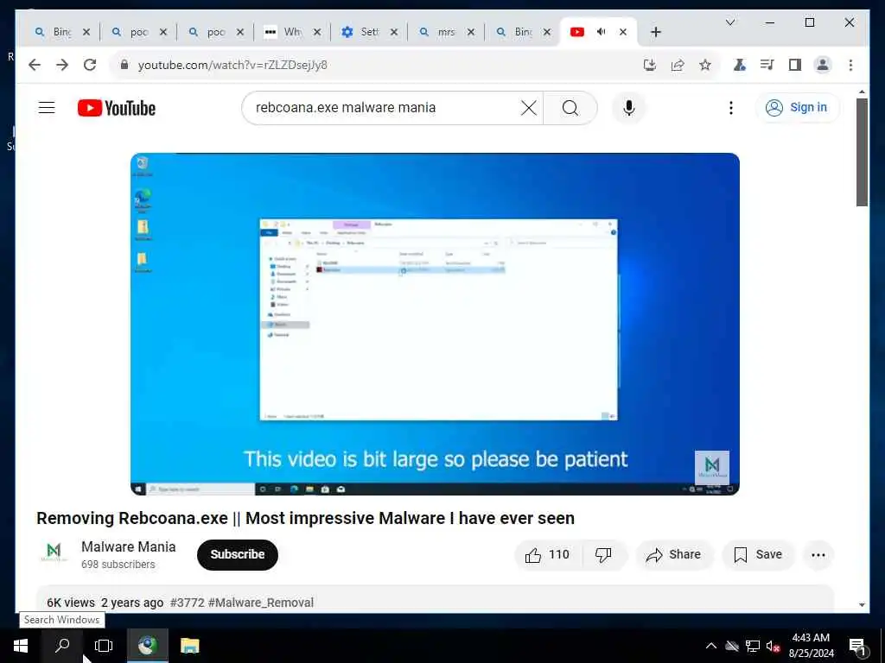Screen dimensions: 885x663
Task: Open a new browser tab
Action: 655,32
